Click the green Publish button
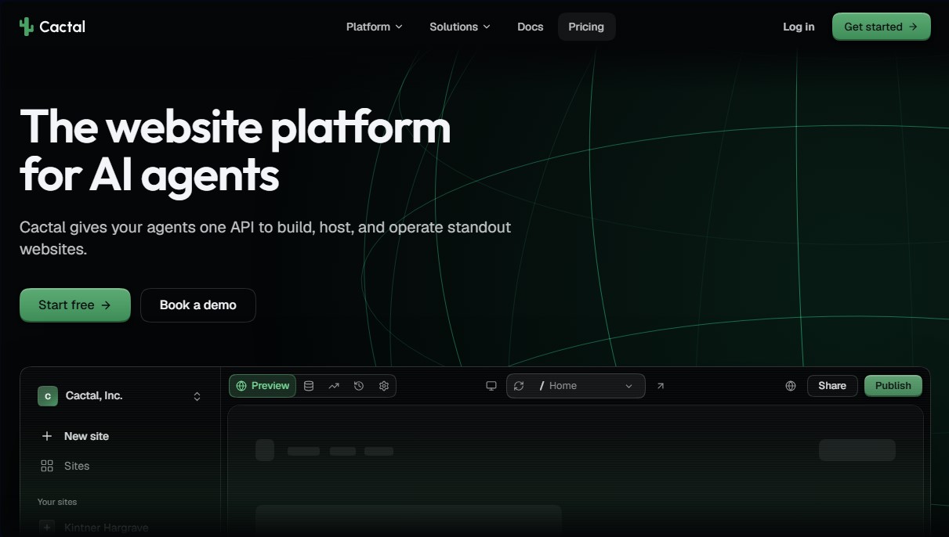The image size is (949, 537). (893, 386)
